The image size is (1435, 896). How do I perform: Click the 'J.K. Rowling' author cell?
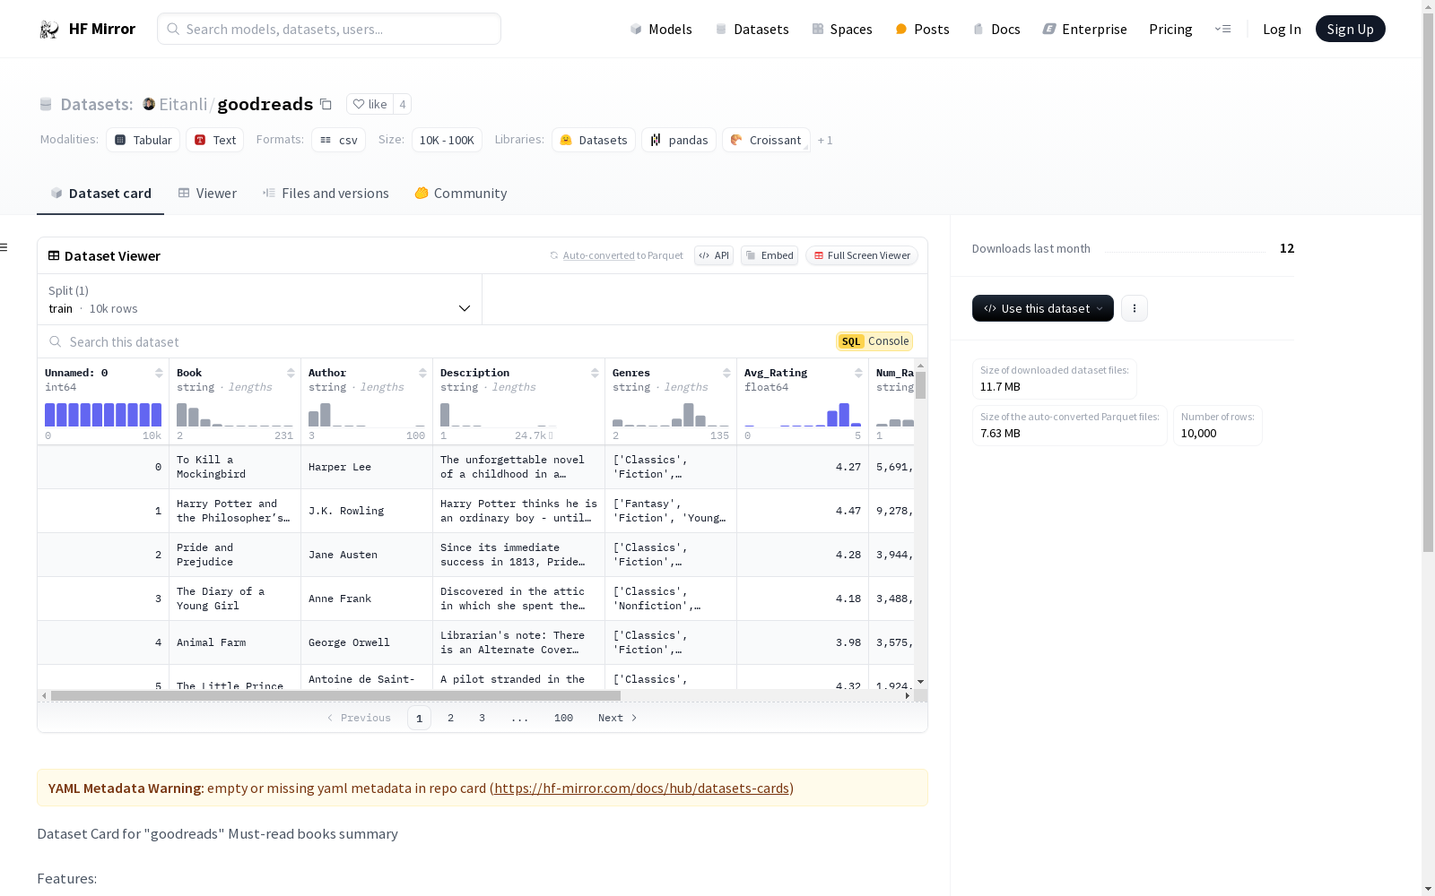pos(366,511)
